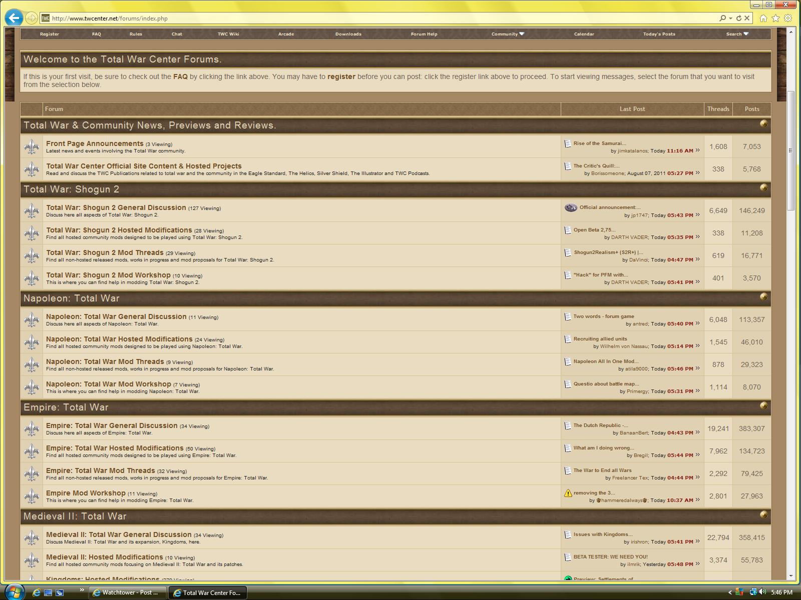Viewport: 801px width, 600px height.
Task: Open Empire: Total War General Discussion
Action: coord(112,425)
